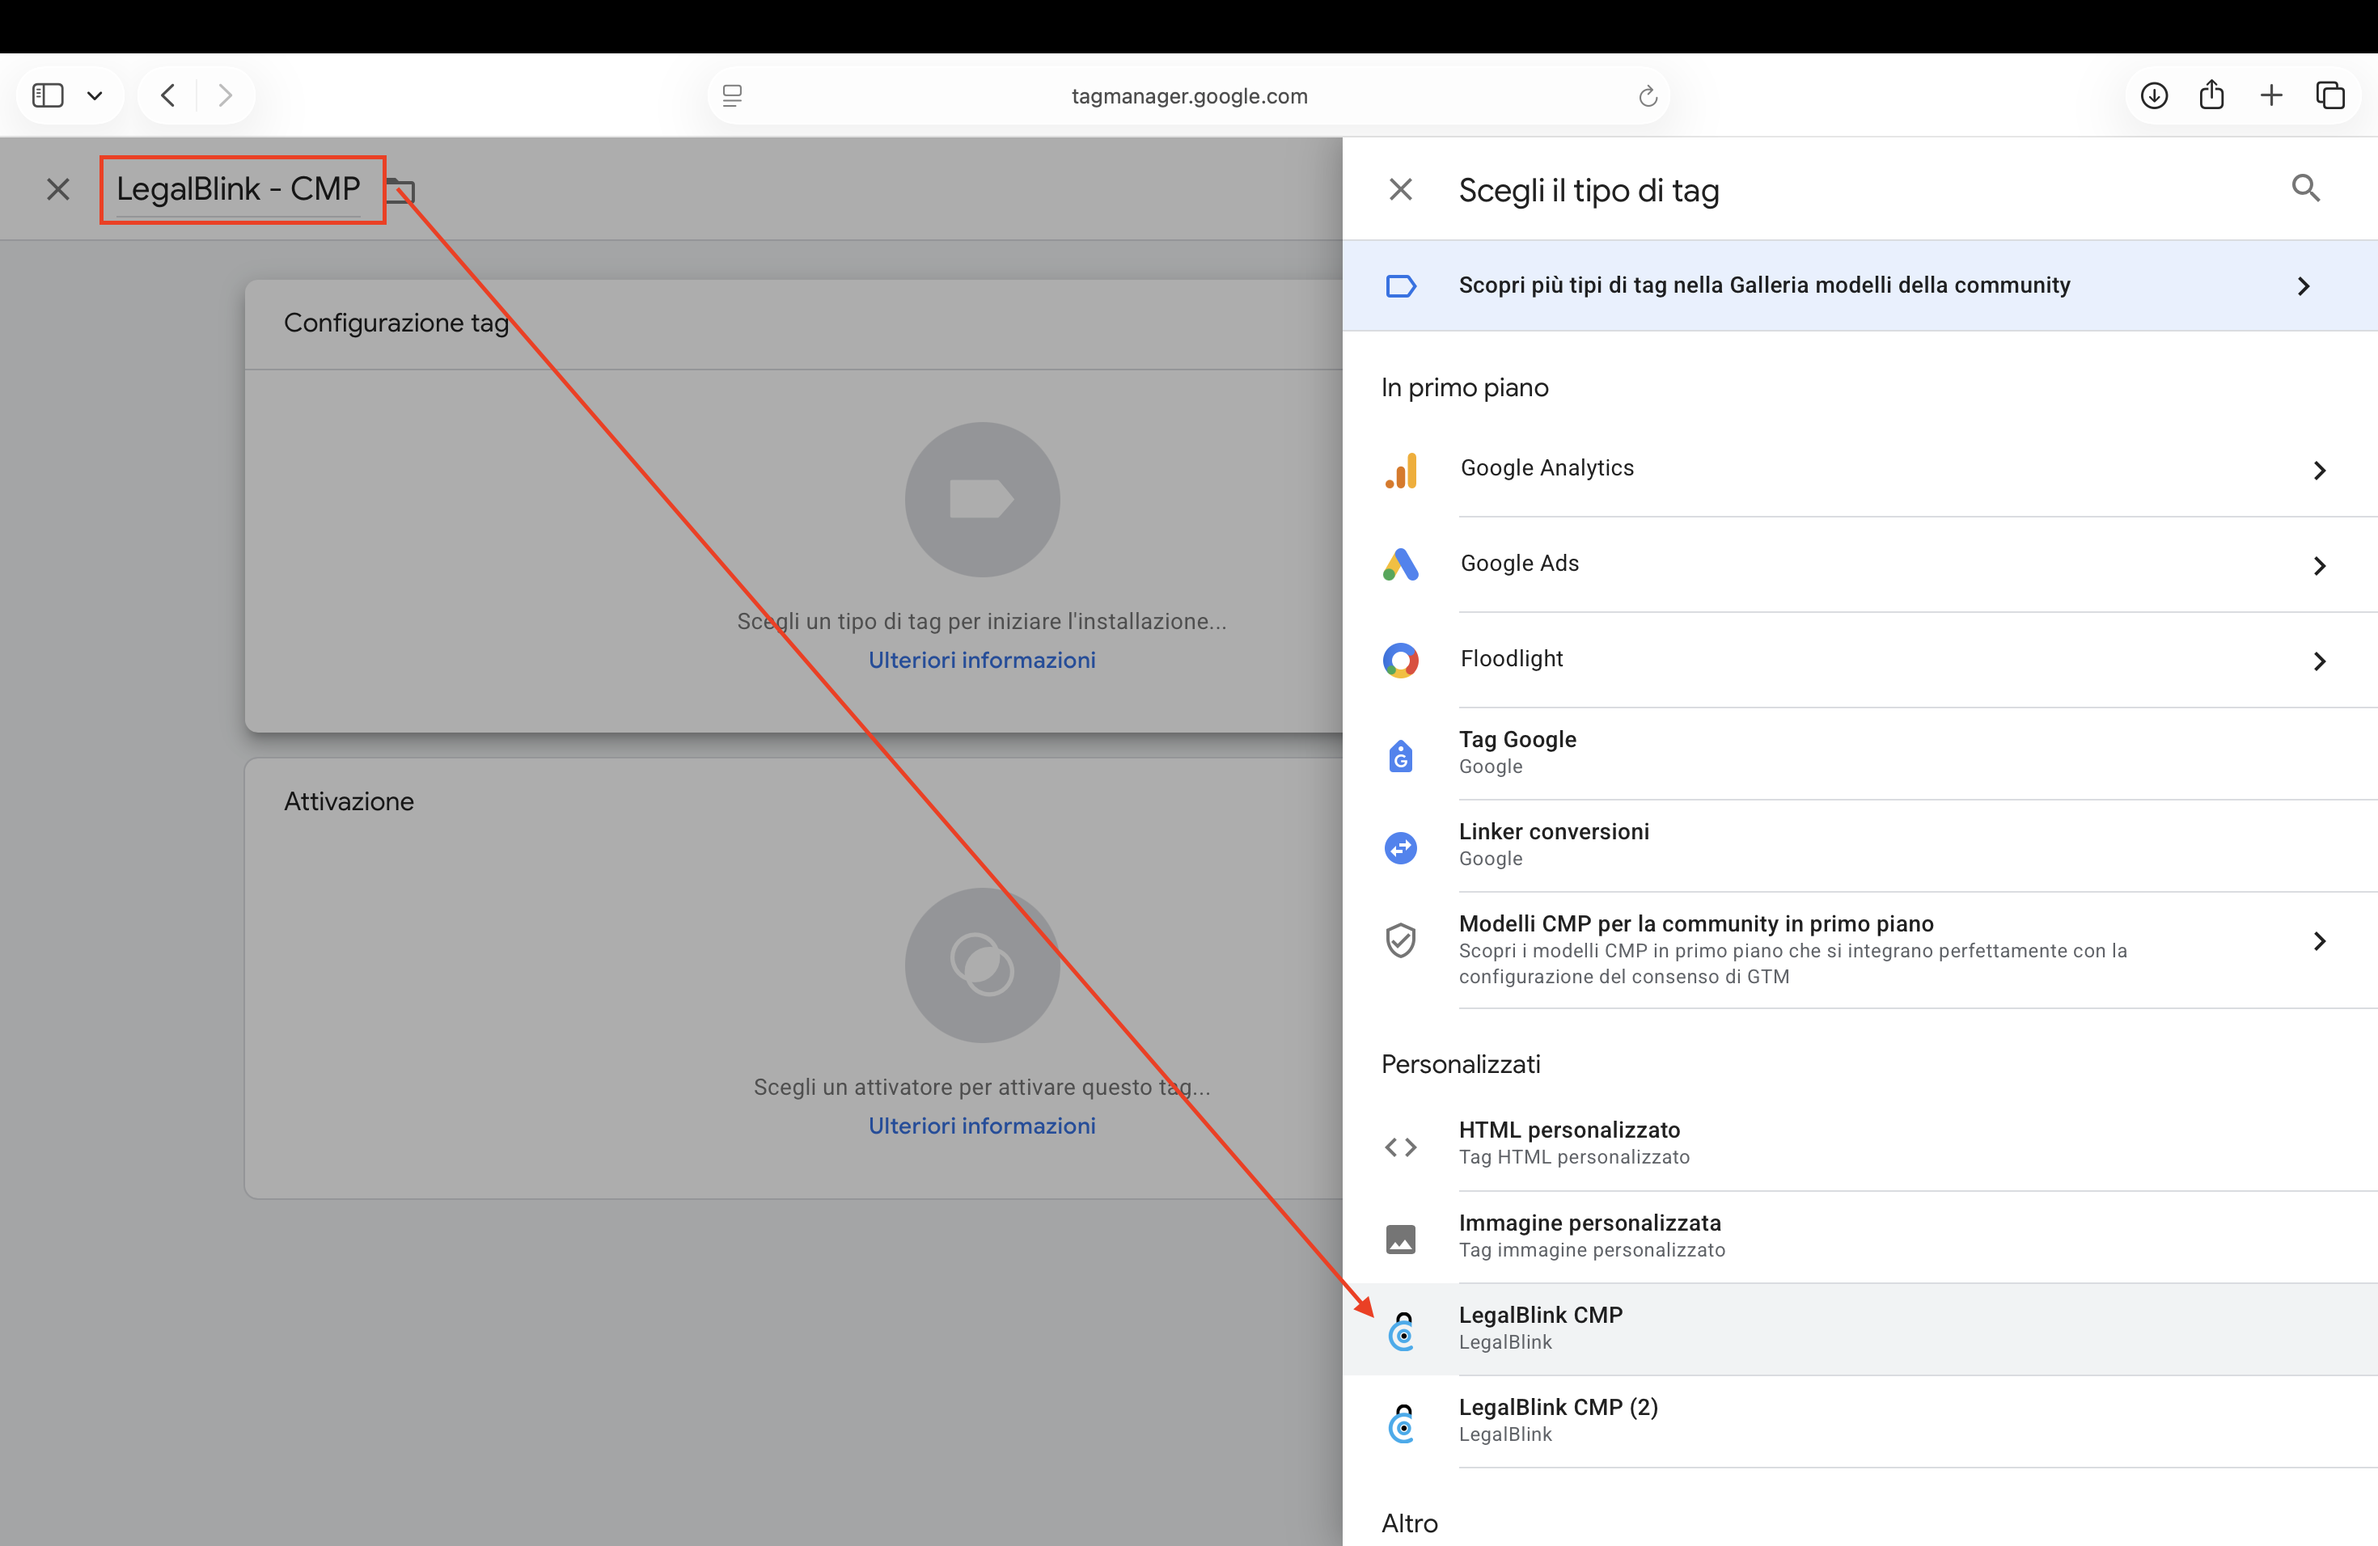Expand Modelli CMP community chevron
The image size is (2378, 1546).
point(2319,941)
